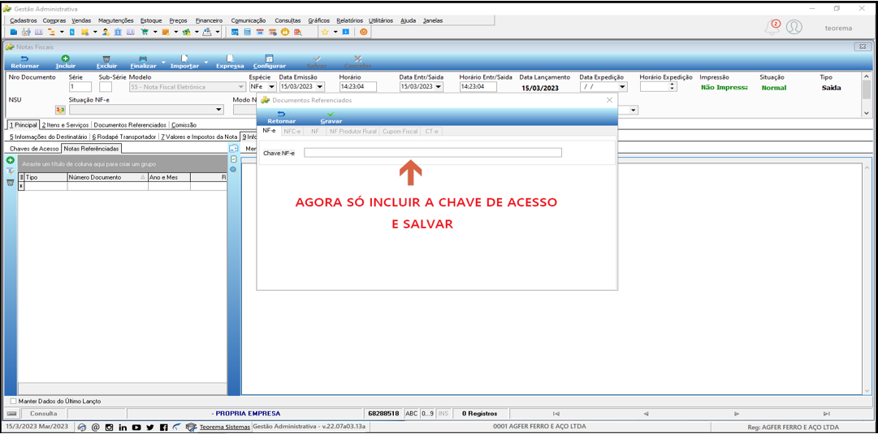Click the calendar 30 toolbar icon
This screenshot has height=434, width=878.
(x=260, y=32)
